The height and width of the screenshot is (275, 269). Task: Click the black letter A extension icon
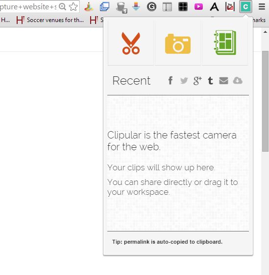point(215,7)
